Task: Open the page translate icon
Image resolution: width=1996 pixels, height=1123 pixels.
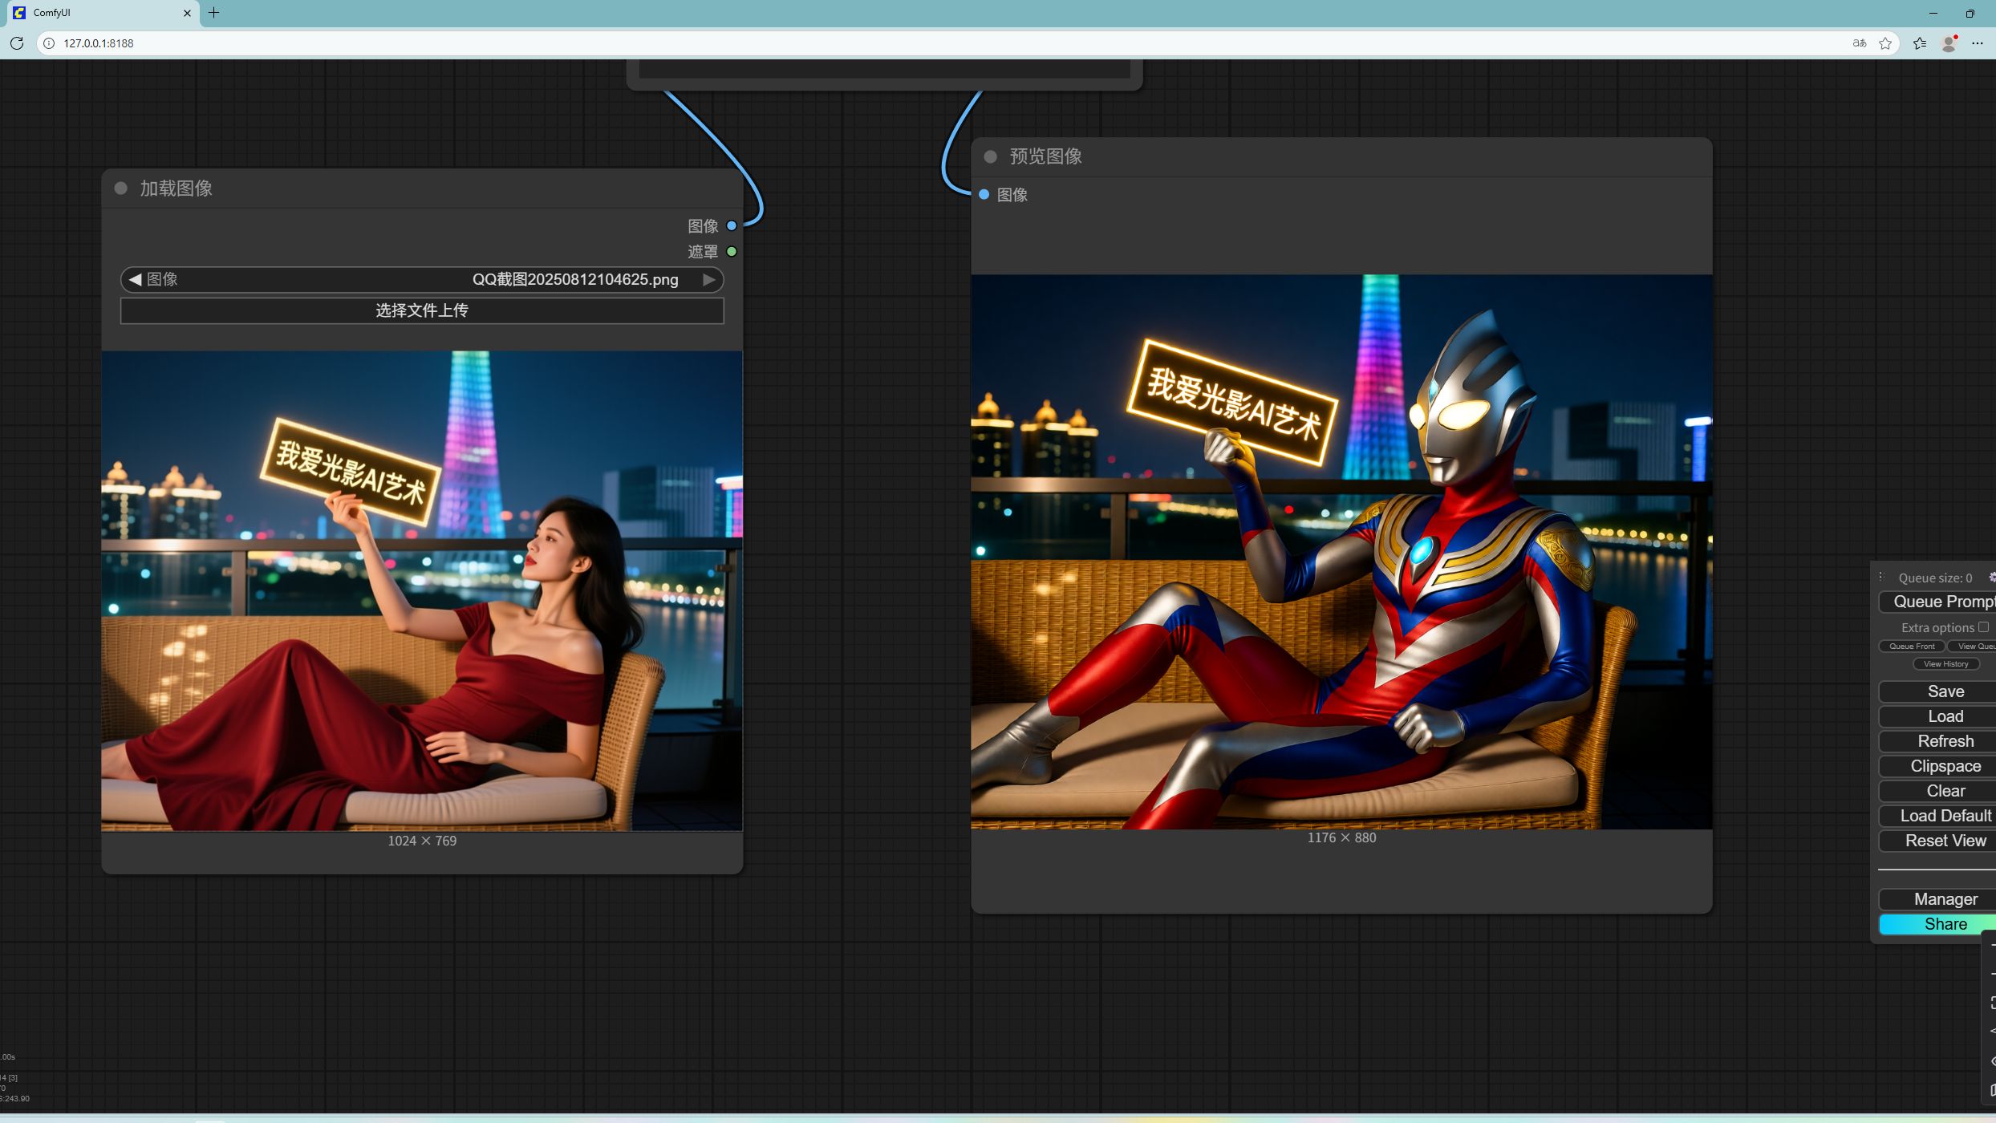Action: click(1860, 43)
